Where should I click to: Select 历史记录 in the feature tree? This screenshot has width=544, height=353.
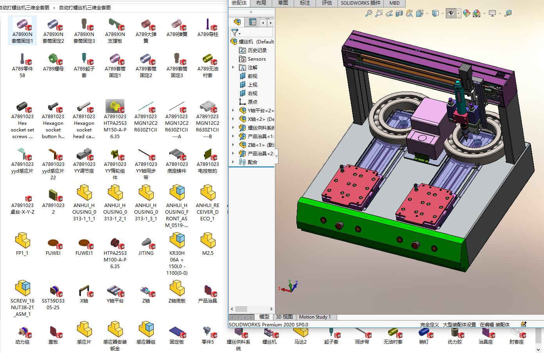point(253,50)
